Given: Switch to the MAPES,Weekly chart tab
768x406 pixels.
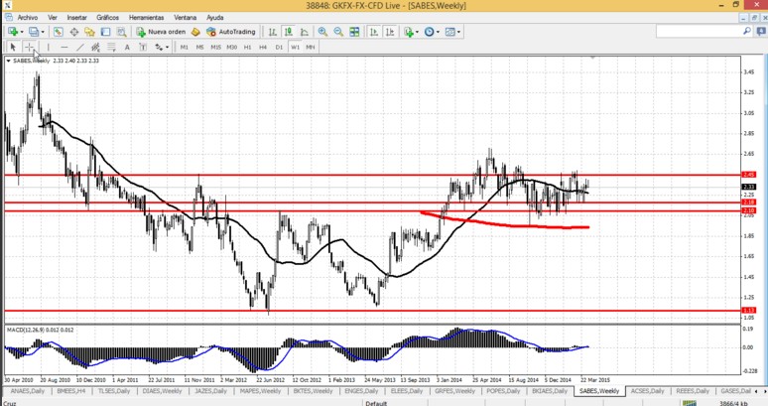Looking at the screenshot, I should tap(260, 391).
